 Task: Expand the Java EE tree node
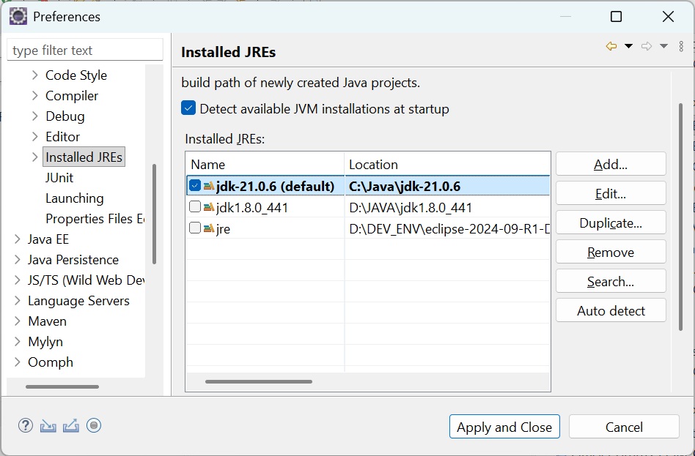coord(18,239)
